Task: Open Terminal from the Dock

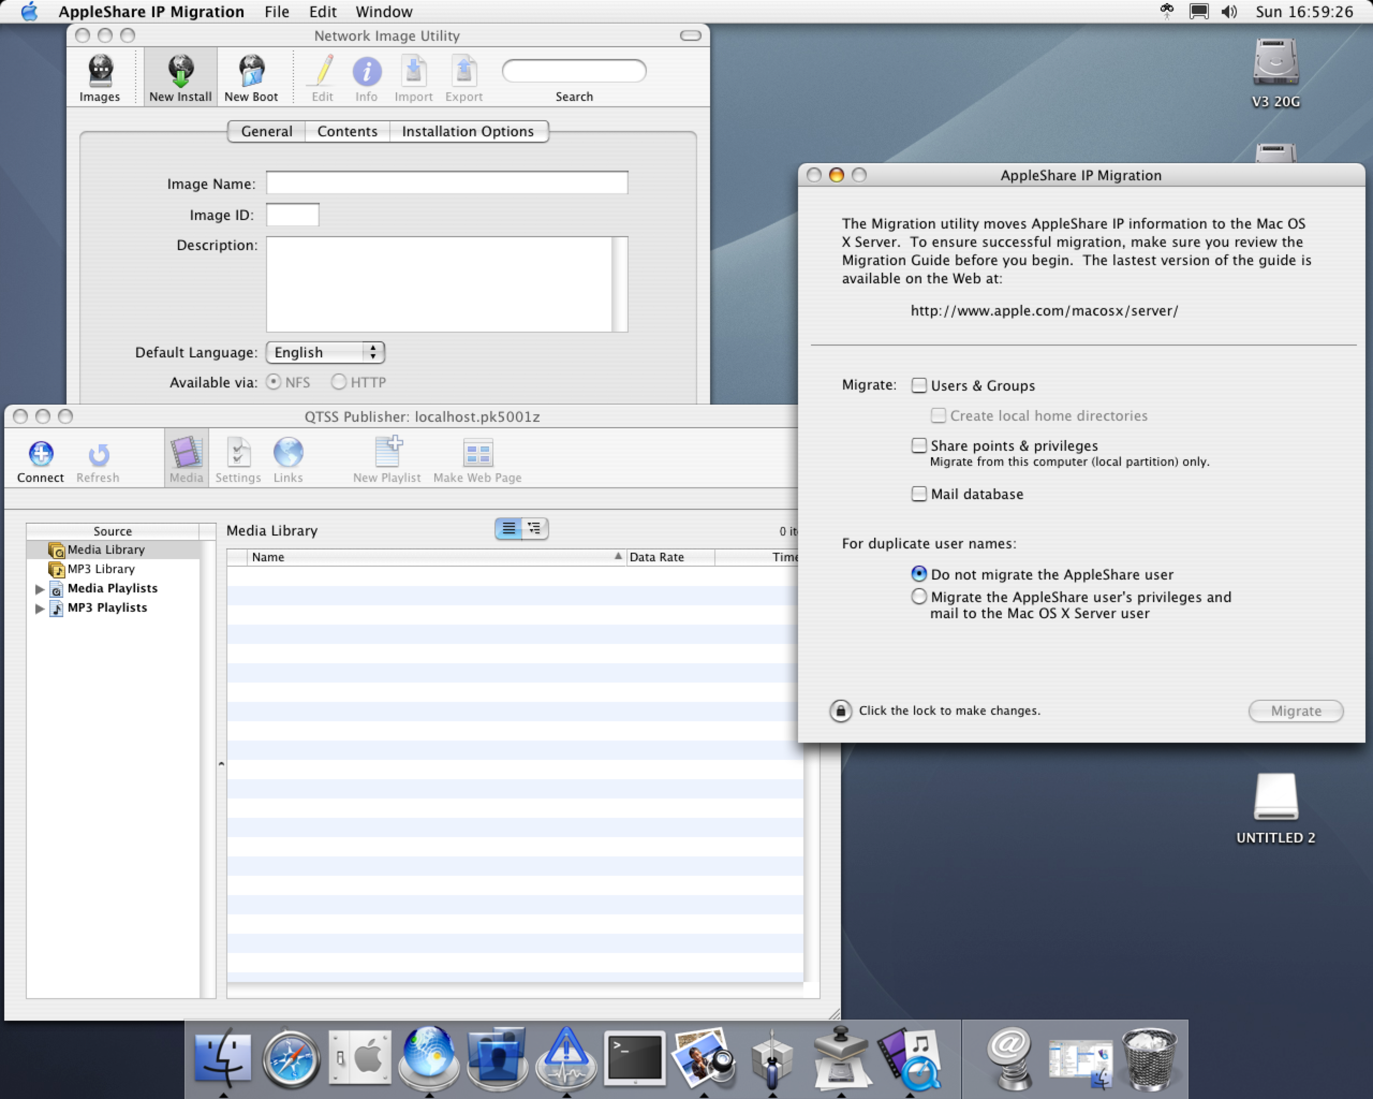Action: pos(634,1058)
